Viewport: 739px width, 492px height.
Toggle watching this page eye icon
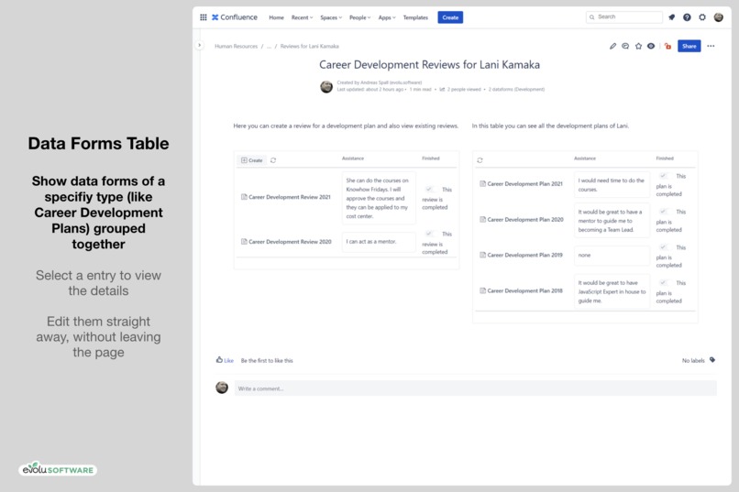[651, 46]
